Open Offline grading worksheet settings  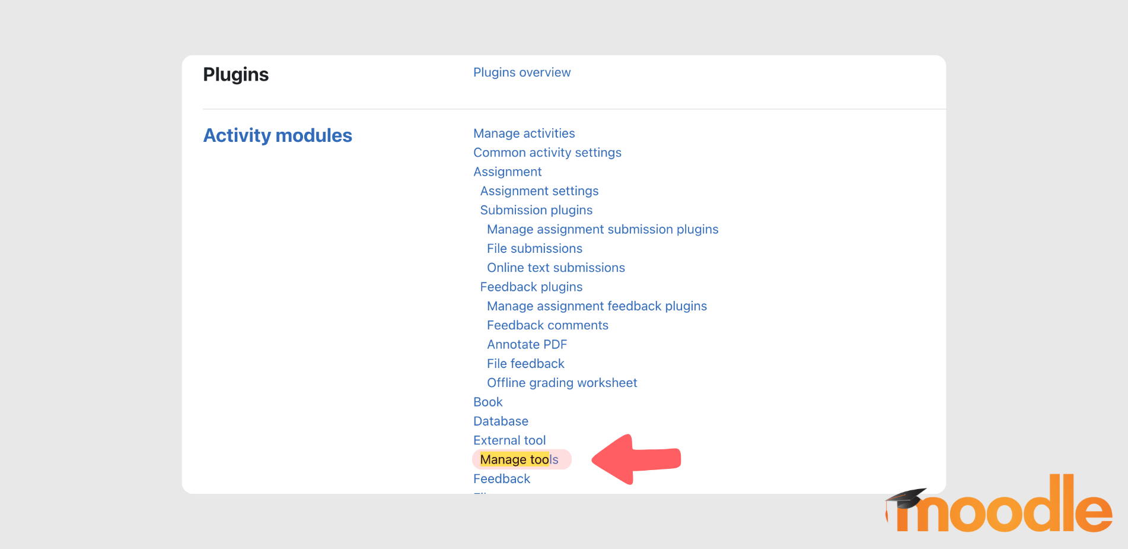tap(562, 382)
